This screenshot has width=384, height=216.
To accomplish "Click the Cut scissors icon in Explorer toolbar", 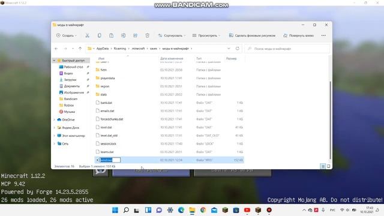I will 87,35.
